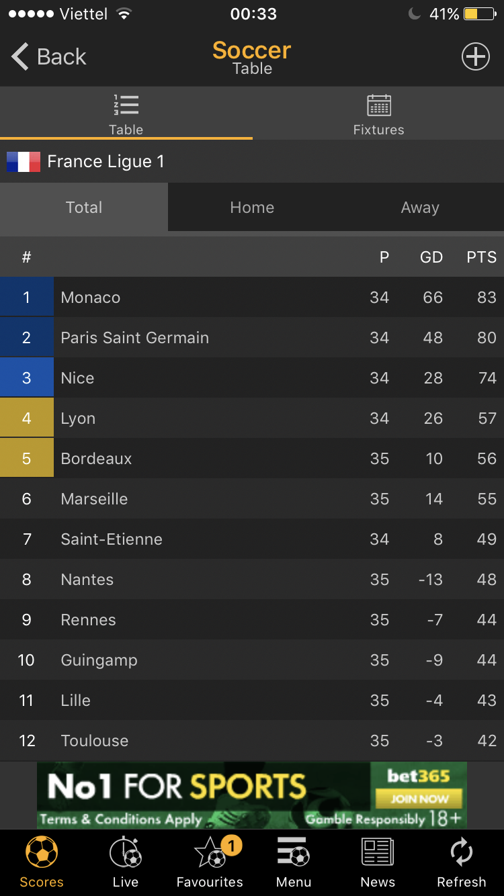The height and width of the screenshot is (896, 504).
Task: Open the Live matches icon
Action: click(126, 853)
